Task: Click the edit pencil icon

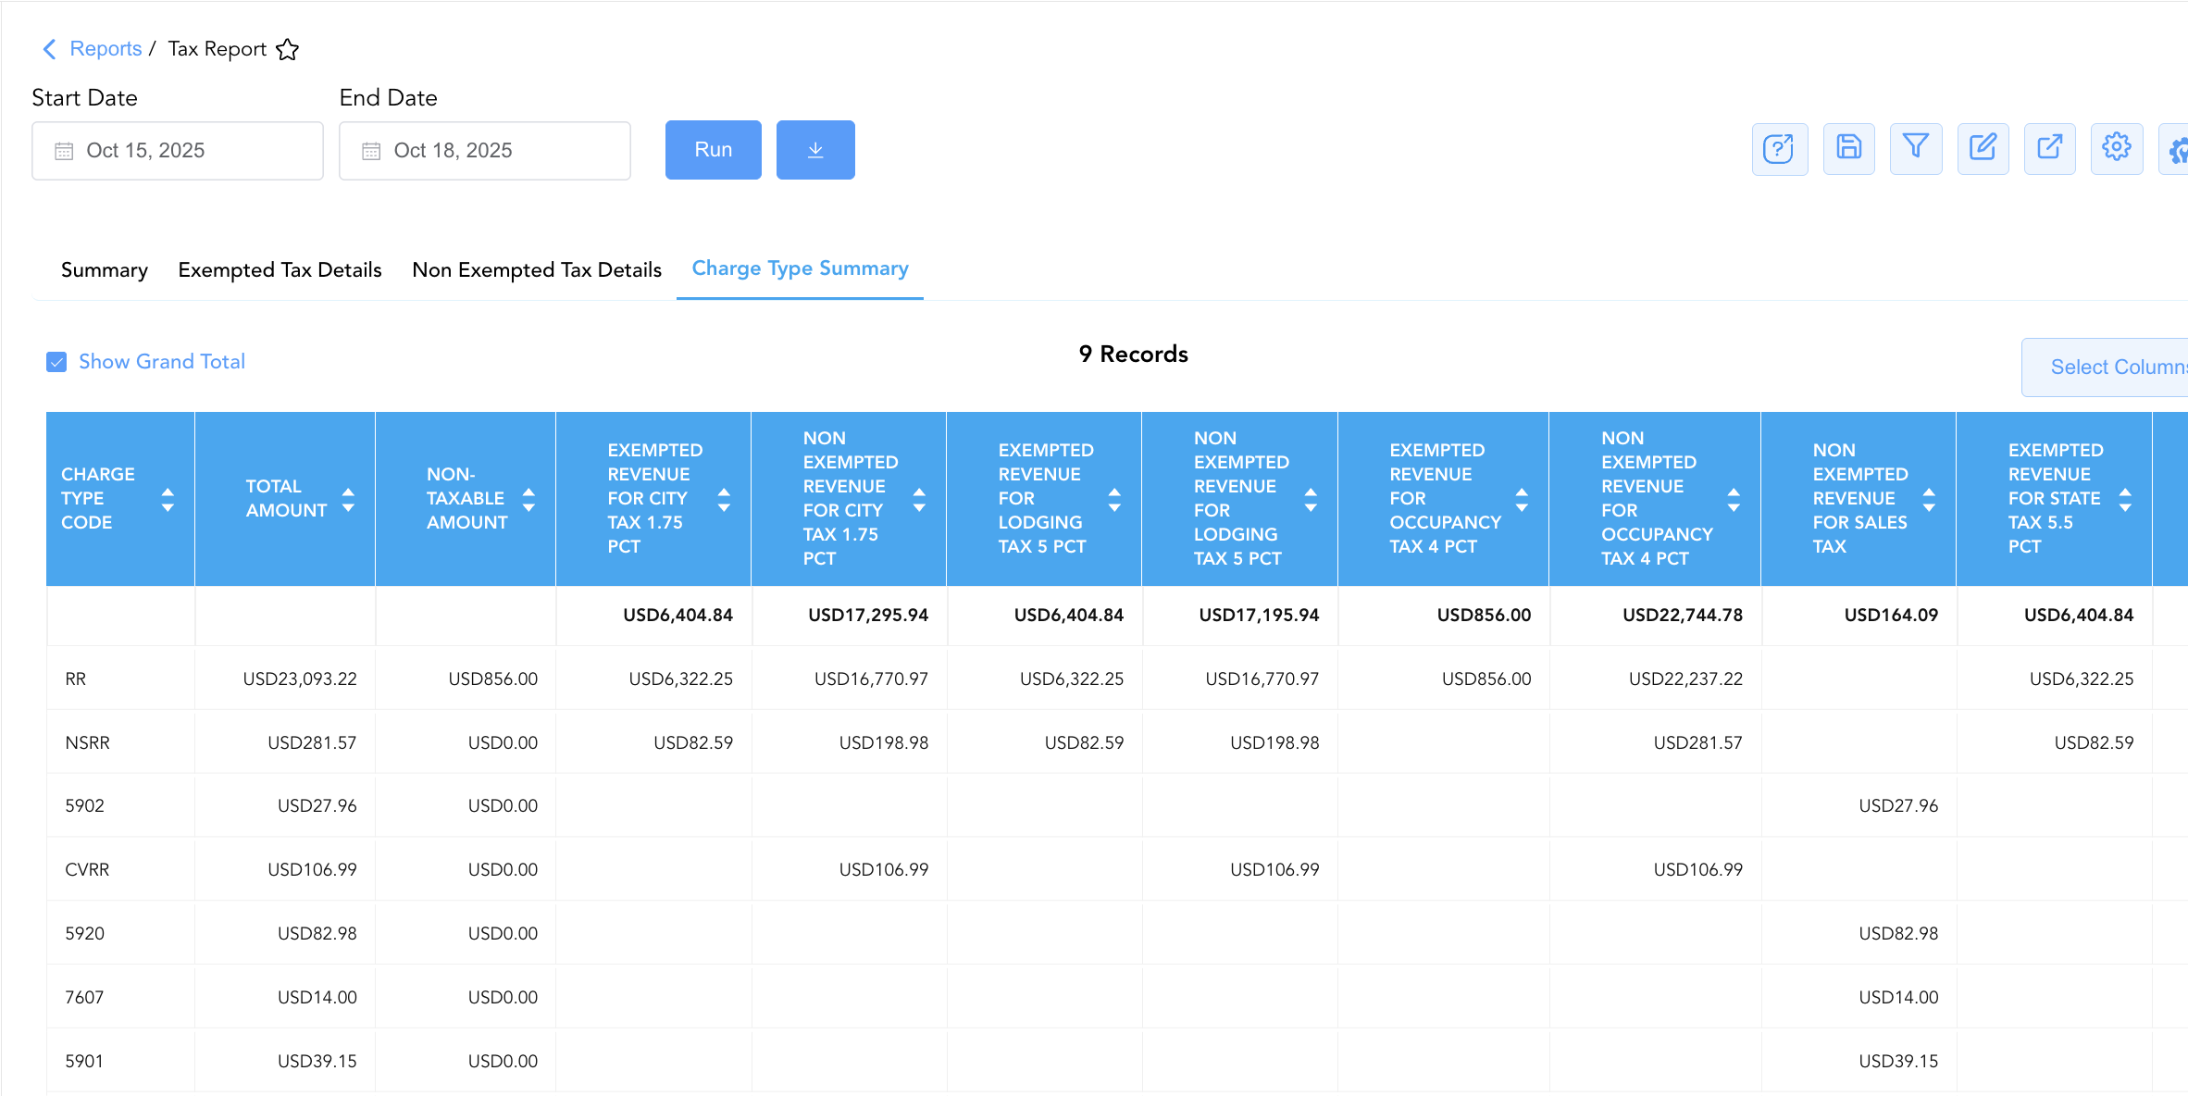Action: pos(1983,148)
